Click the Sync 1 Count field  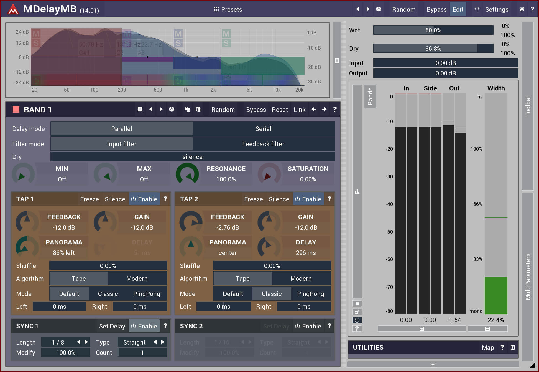[142, 353]
